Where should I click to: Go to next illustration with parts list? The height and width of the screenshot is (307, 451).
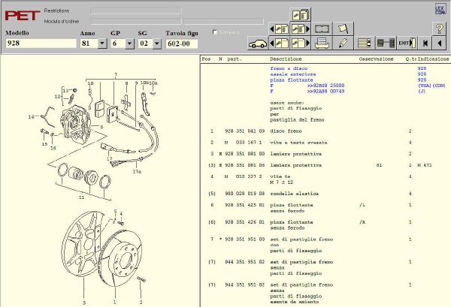pos(300,29)
